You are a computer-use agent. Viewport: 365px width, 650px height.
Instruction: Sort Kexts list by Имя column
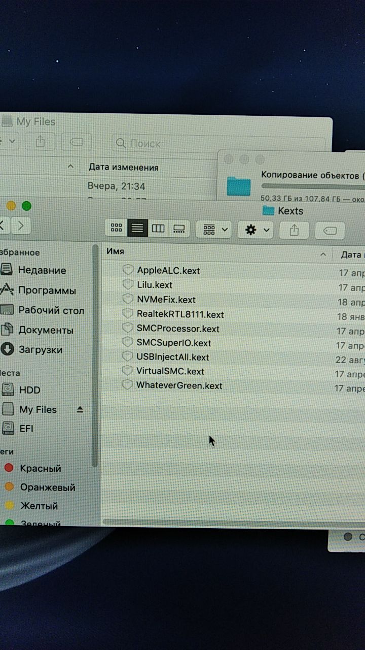[x=115, y=251]
